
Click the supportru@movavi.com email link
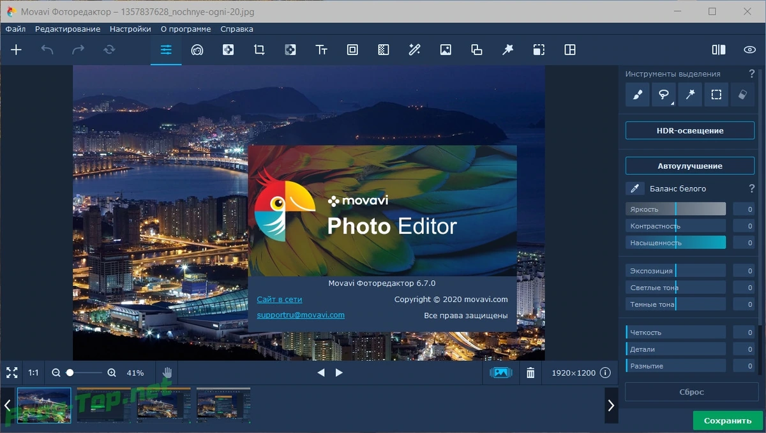(x=301, y=315)
